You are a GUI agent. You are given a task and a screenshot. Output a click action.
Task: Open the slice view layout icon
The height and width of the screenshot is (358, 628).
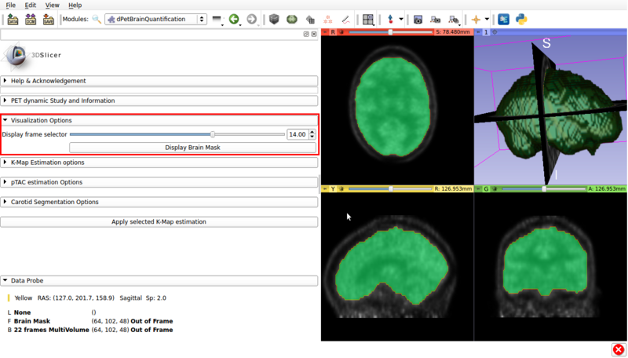click(x=367, y=20)
